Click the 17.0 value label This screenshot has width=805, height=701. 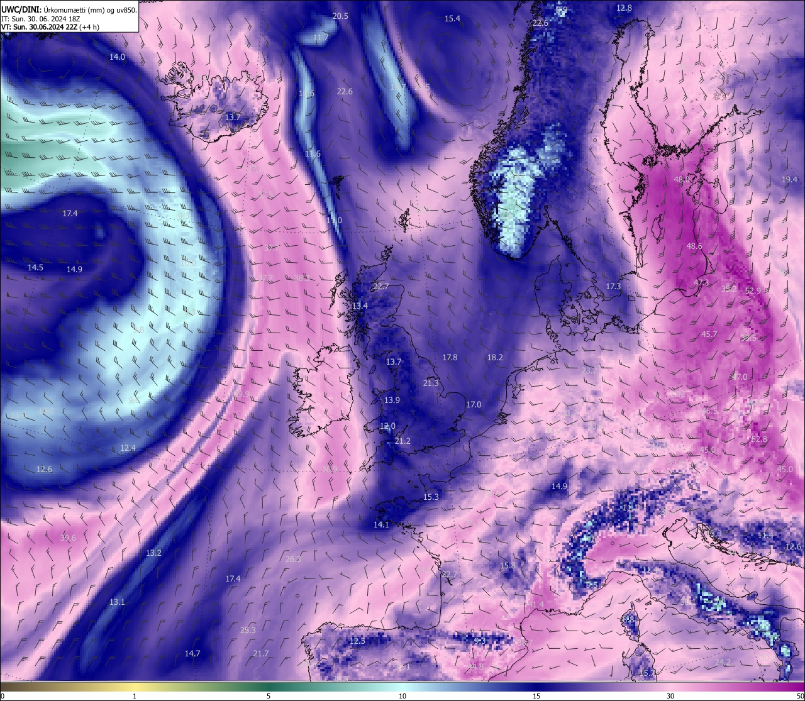474,404
